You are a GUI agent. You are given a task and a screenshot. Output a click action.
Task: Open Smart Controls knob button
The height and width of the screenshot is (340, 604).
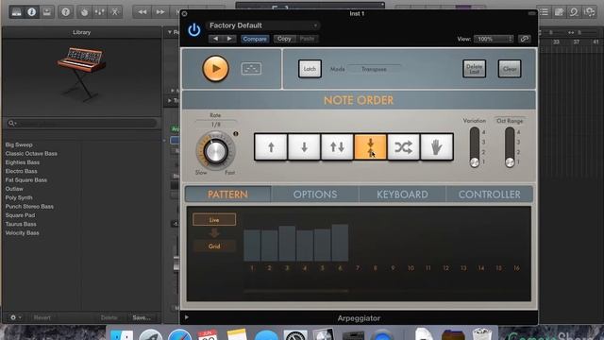coord(84,12)
